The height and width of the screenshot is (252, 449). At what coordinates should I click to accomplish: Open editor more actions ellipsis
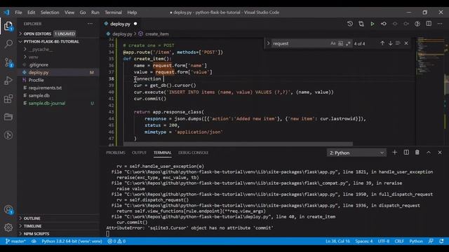(x=440, y=24)
